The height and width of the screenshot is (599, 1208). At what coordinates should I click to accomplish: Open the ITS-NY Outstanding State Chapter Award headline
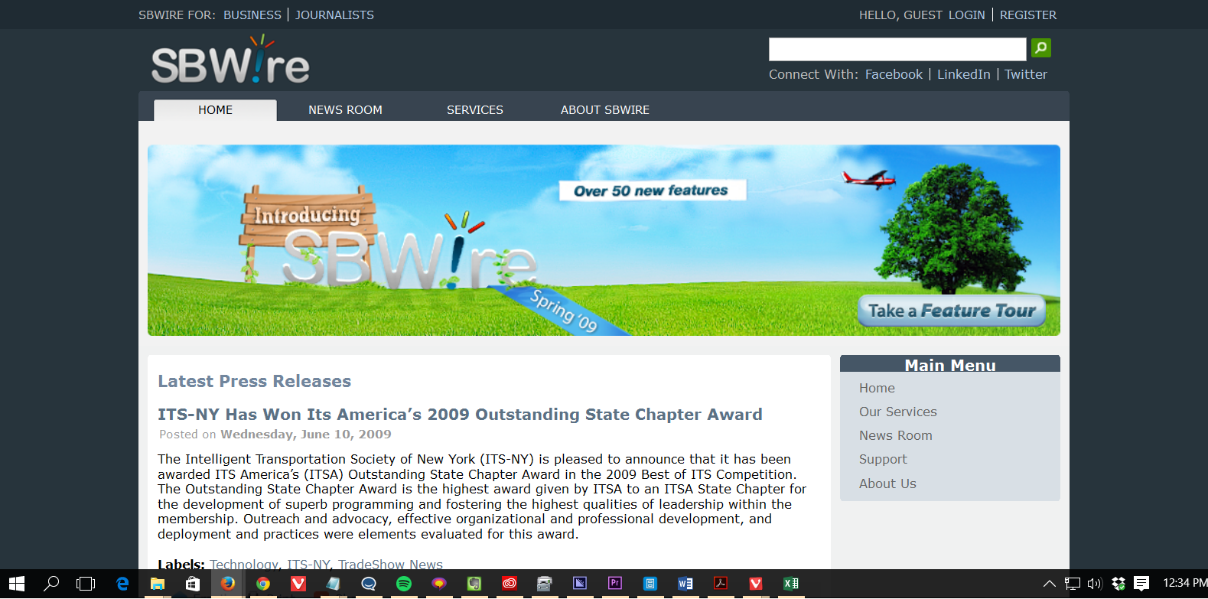click(x=460, y=415)
